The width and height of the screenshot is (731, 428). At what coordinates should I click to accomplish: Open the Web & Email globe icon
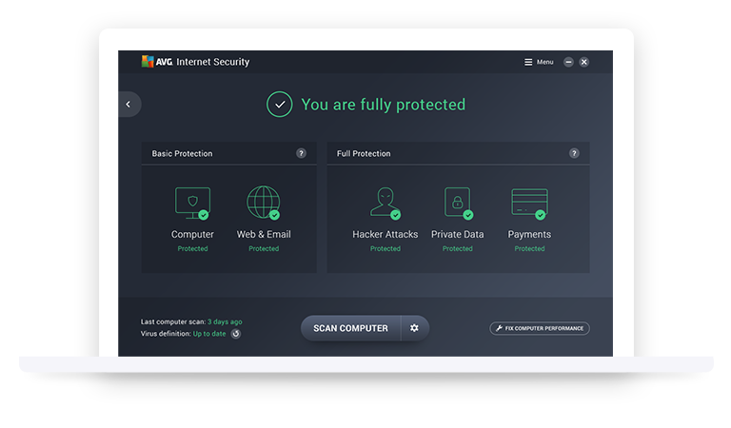264,203
